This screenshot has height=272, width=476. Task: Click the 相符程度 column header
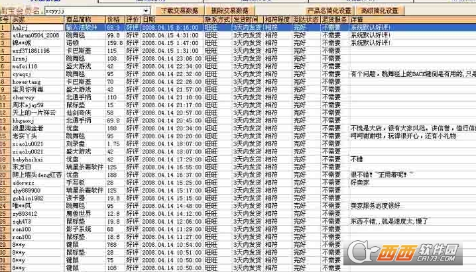coord(277,20)
